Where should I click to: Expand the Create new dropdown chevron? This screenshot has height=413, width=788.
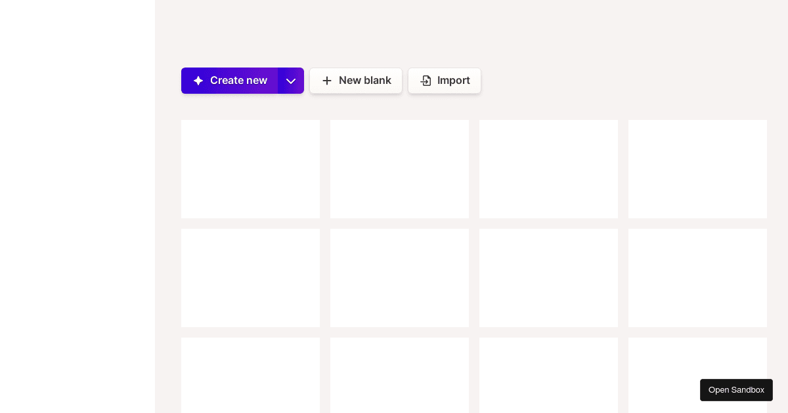coord(291,81)
